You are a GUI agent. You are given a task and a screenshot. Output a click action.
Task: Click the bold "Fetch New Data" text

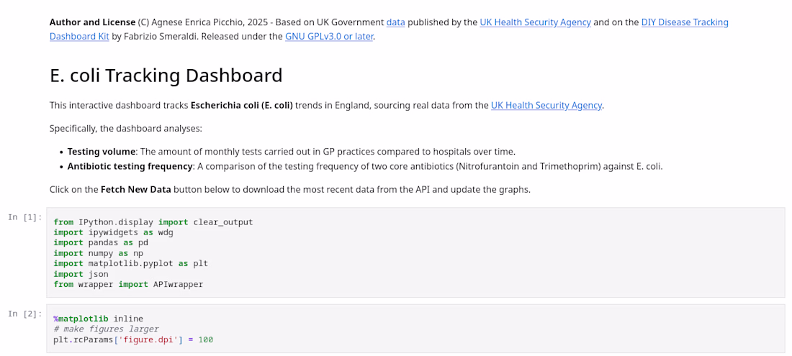click(136, 190)
